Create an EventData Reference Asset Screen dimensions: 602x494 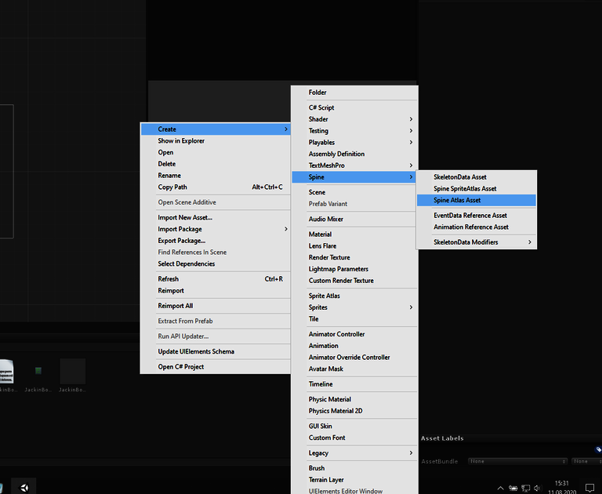[476, 216]
